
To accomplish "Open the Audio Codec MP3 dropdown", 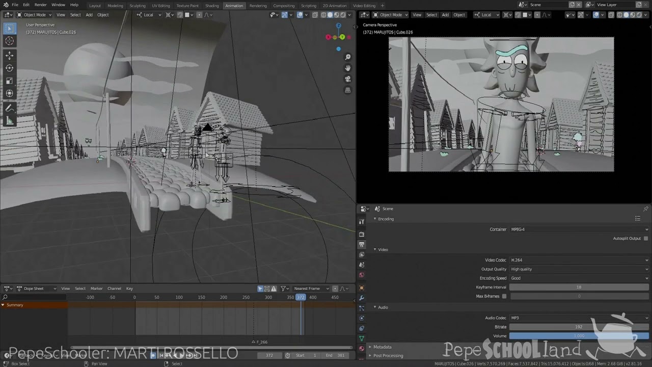I will tap(579, 318).
